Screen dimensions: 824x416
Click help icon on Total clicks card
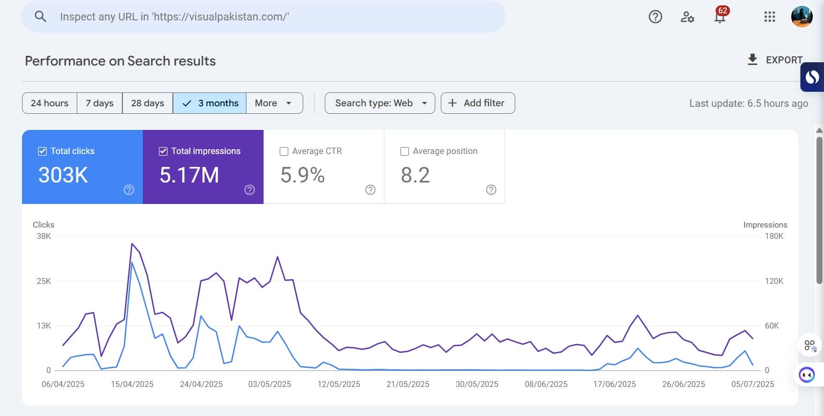129,189
